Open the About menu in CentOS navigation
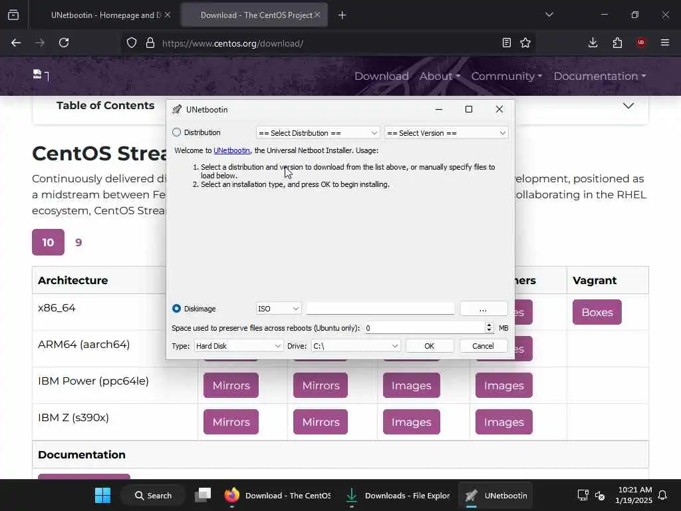 440,76
